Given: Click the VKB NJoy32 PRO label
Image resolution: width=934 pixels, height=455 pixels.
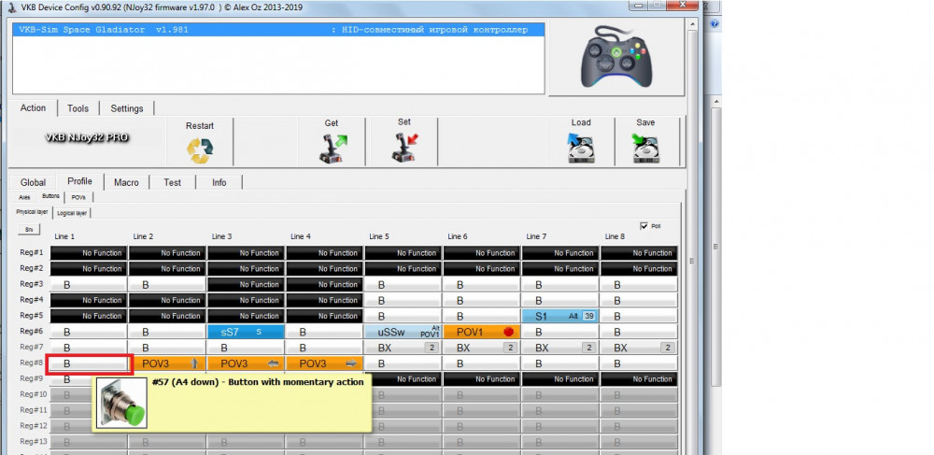Looking at the screenshot, I should coord(86,137).
